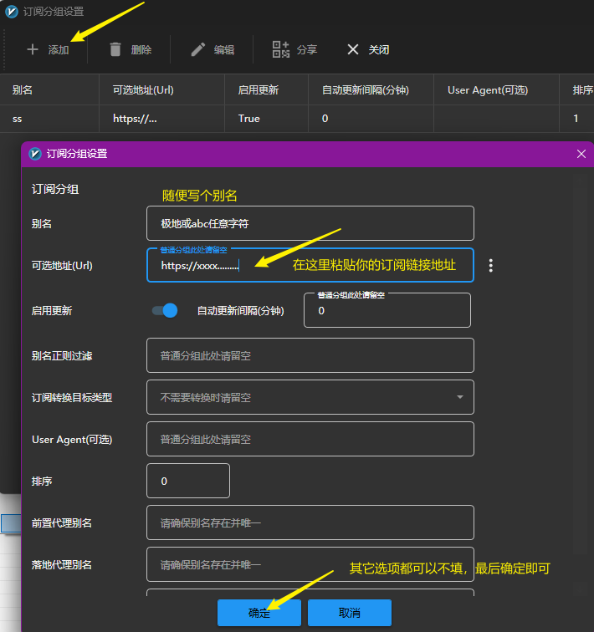Image resolution: width=594 pixels, height=632 pixels.
Task: Click the X icon for 关闭 in toolbar
Action: pos(353,49)
